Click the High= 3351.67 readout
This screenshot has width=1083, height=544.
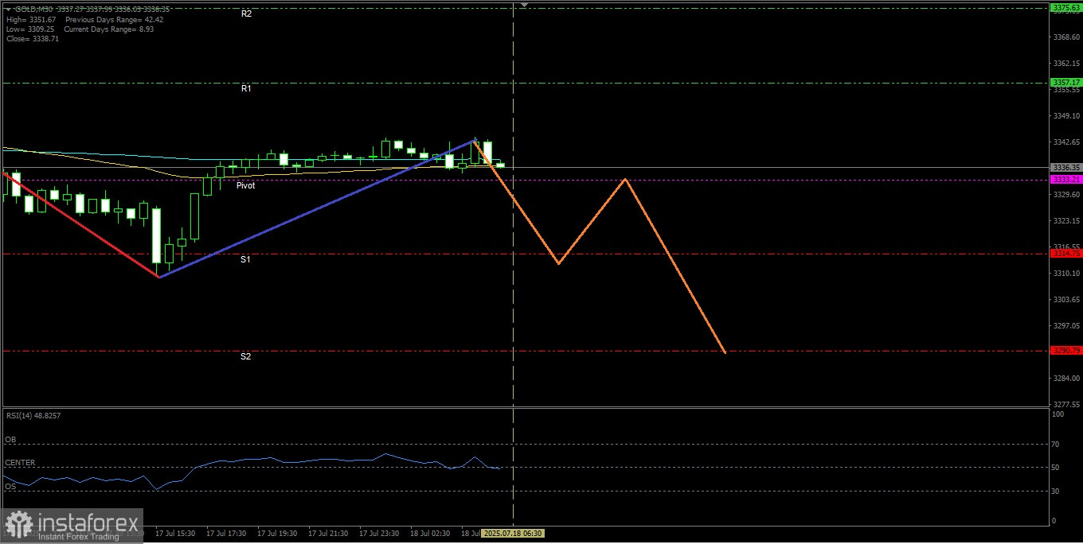coord(31,19)
